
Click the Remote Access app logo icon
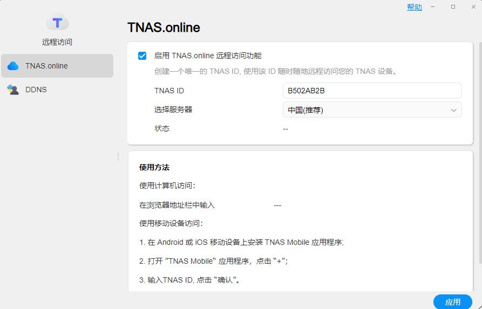tap(57, 22)
